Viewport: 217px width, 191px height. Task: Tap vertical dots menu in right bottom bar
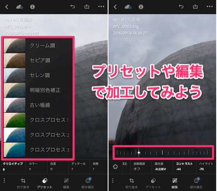click(113, 181)
